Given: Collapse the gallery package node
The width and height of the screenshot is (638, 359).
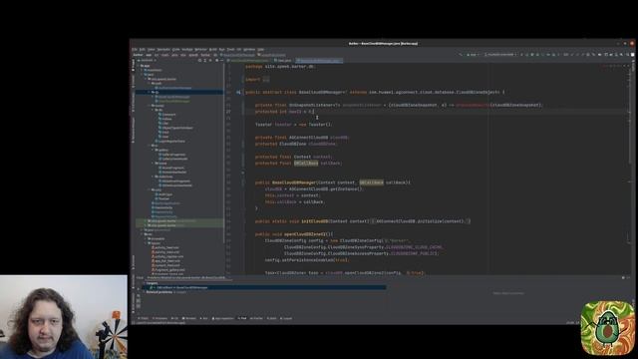Looking at the screenshot, I should point(153,150).
